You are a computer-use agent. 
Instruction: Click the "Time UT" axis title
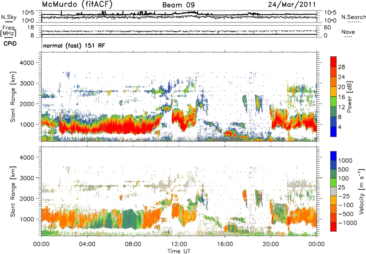click(179, 251)
